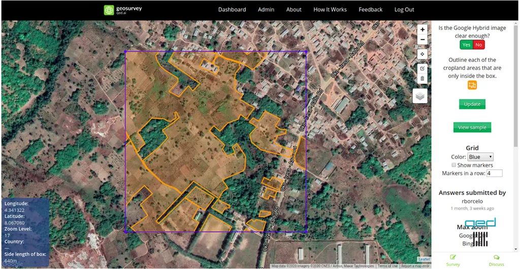The image size is (520, 269).
Task: Go to the Admin page
Action: click(x=266, y=10)
